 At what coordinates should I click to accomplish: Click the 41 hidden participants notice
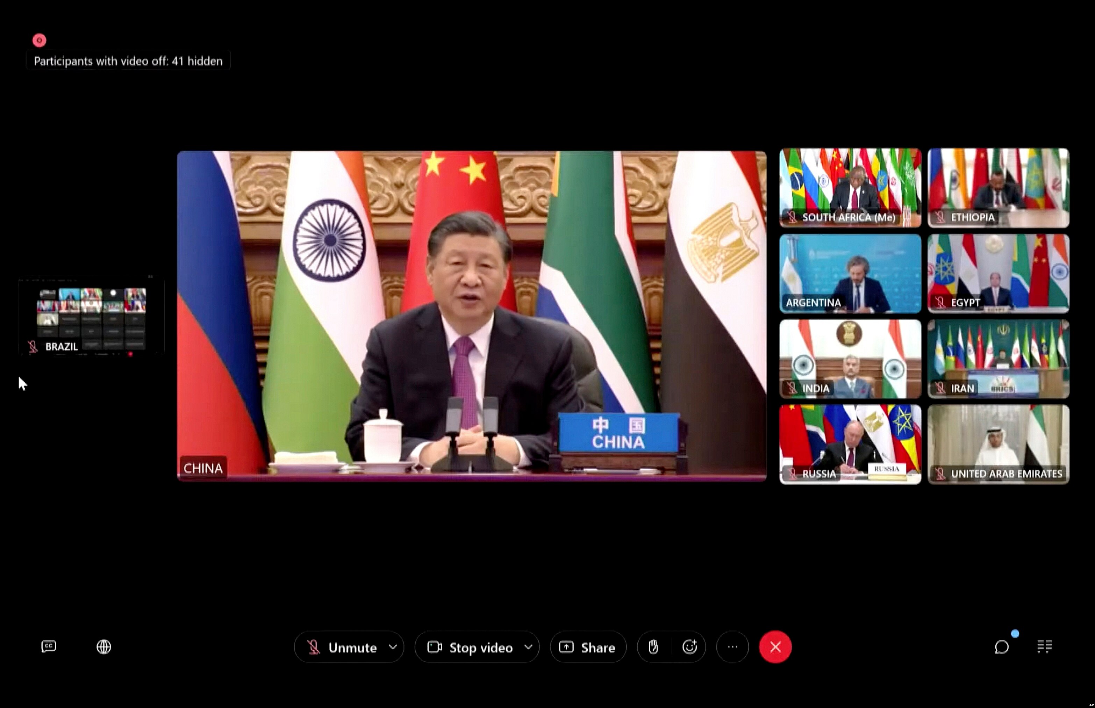click(128, 61)
